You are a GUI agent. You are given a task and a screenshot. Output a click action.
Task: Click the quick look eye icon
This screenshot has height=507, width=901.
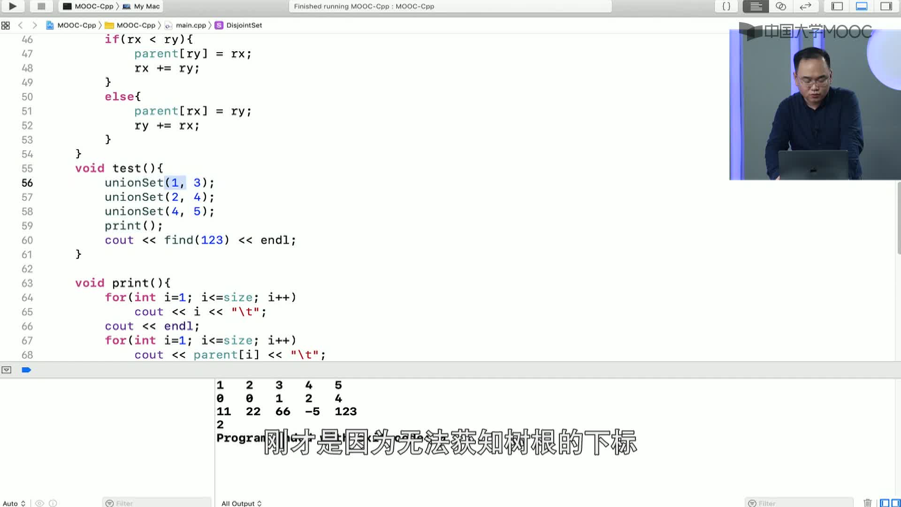click(40, 503)
